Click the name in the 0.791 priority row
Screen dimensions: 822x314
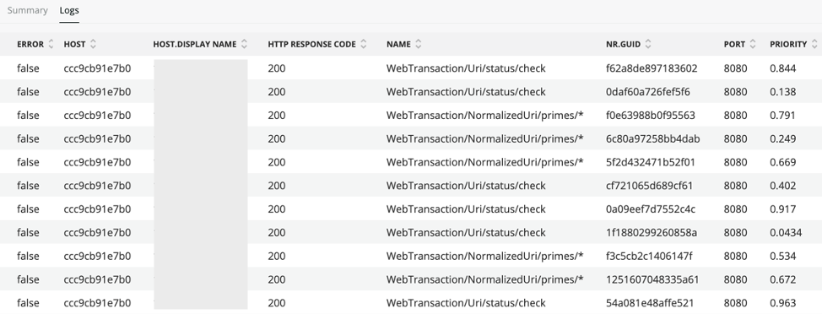[x=485, y=116]
